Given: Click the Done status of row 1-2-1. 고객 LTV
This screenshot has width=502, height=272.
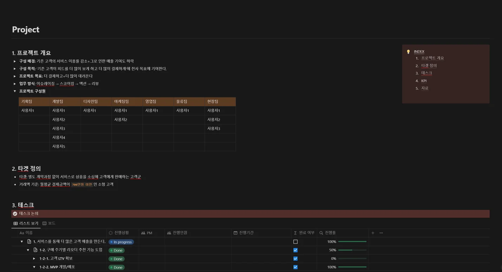Looking at the screenshot, I should pos(117,259).
